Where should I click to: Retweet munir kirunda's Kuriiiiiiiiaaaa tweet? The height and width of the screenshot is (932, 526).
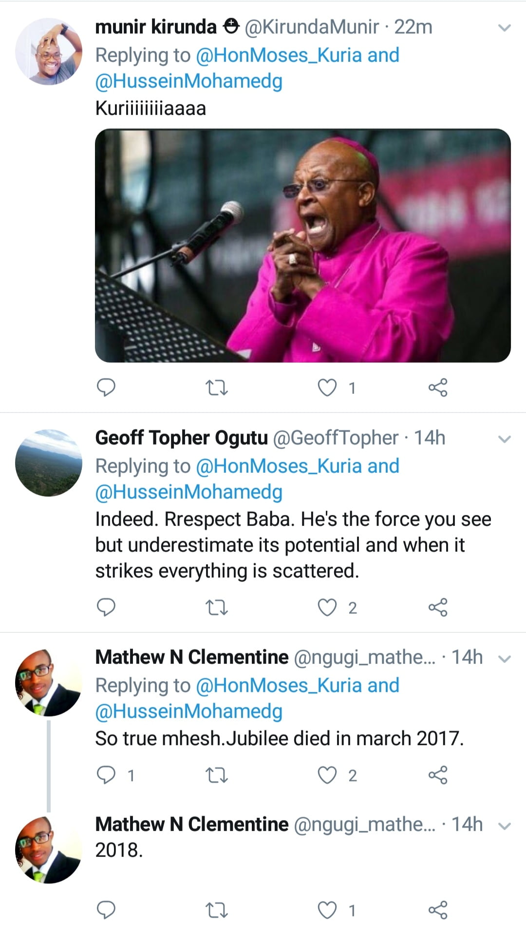pos(216,388)
